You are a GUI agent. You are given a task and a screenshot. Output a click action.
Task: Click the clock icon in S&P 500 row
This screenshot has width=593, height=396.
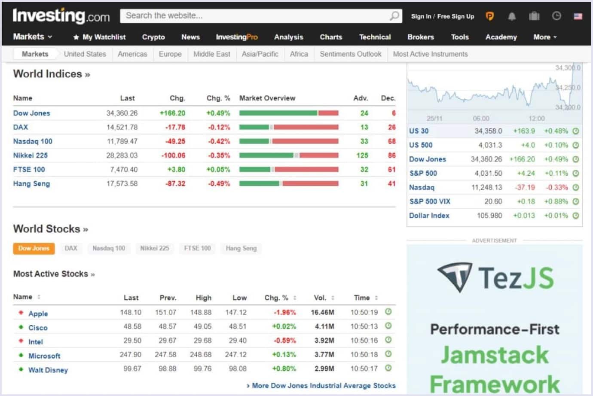click(x=576, y=174)
